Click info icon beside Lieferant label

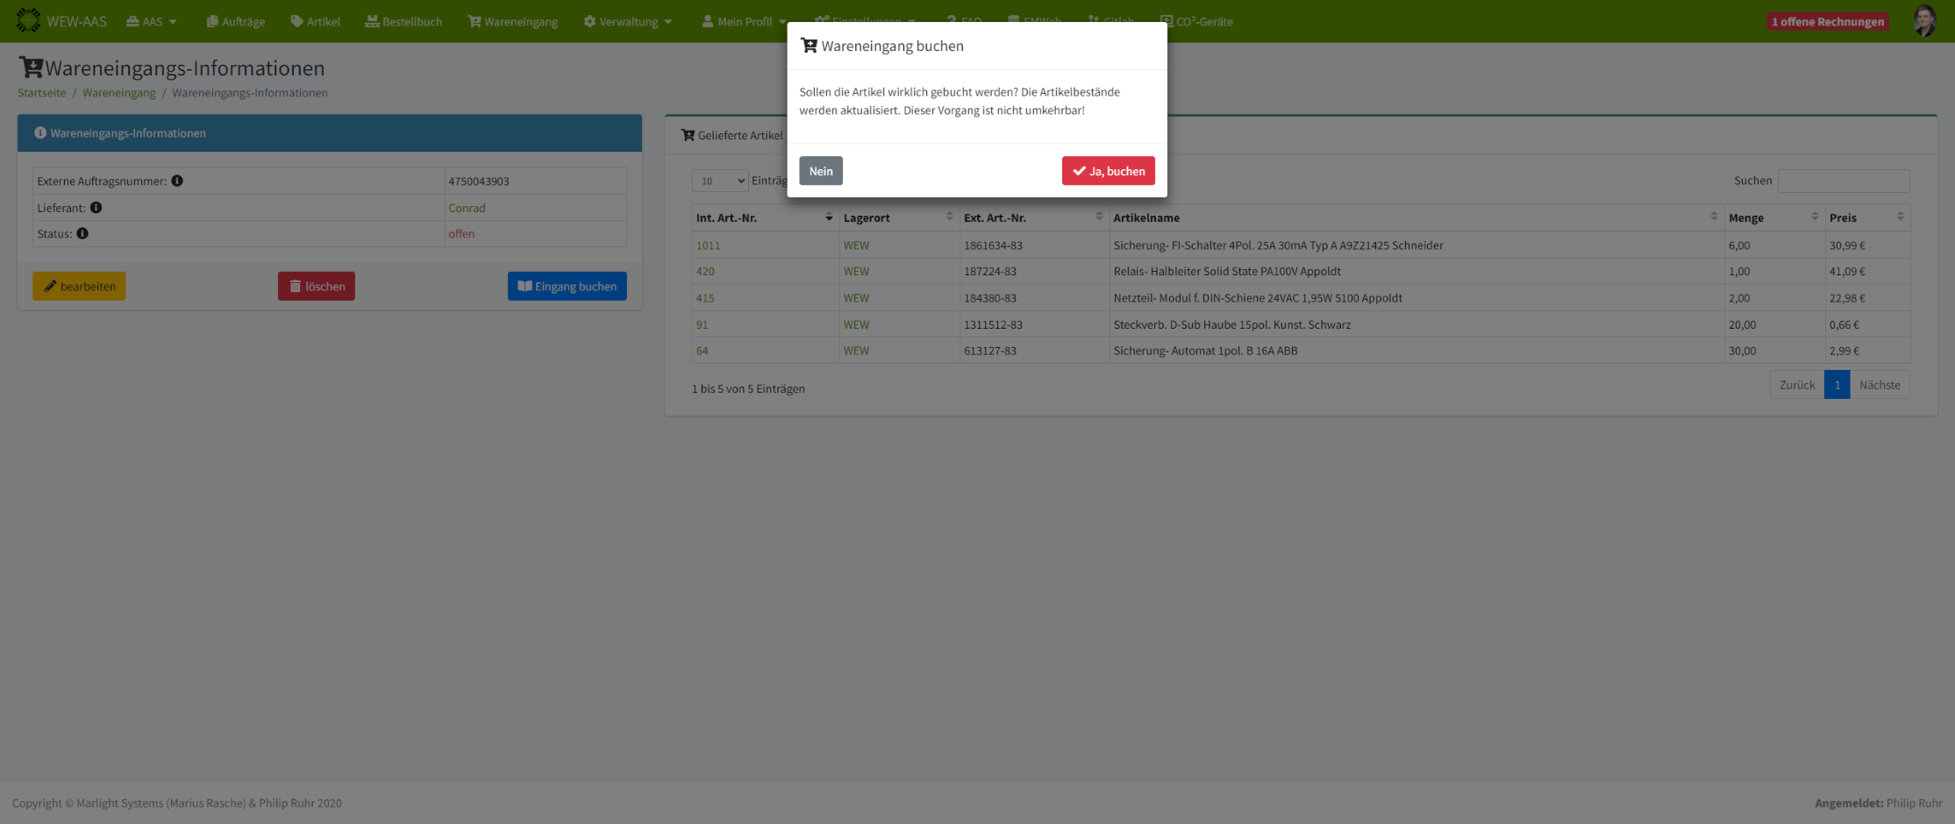tap(96, 208)
